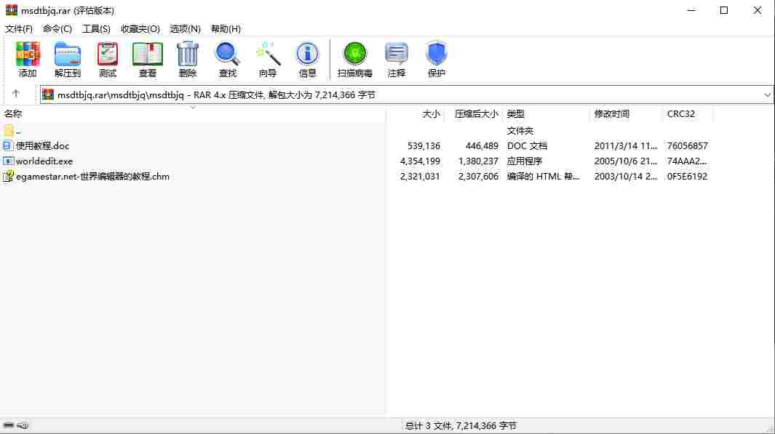Click the archive icon in address bar
This screenshot has width=775, height=434.
click(x=48, y=95)
